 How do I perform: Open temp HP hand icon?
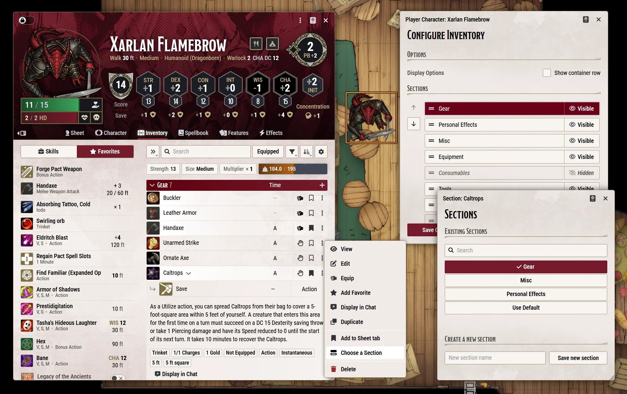[x=95, y=105]
